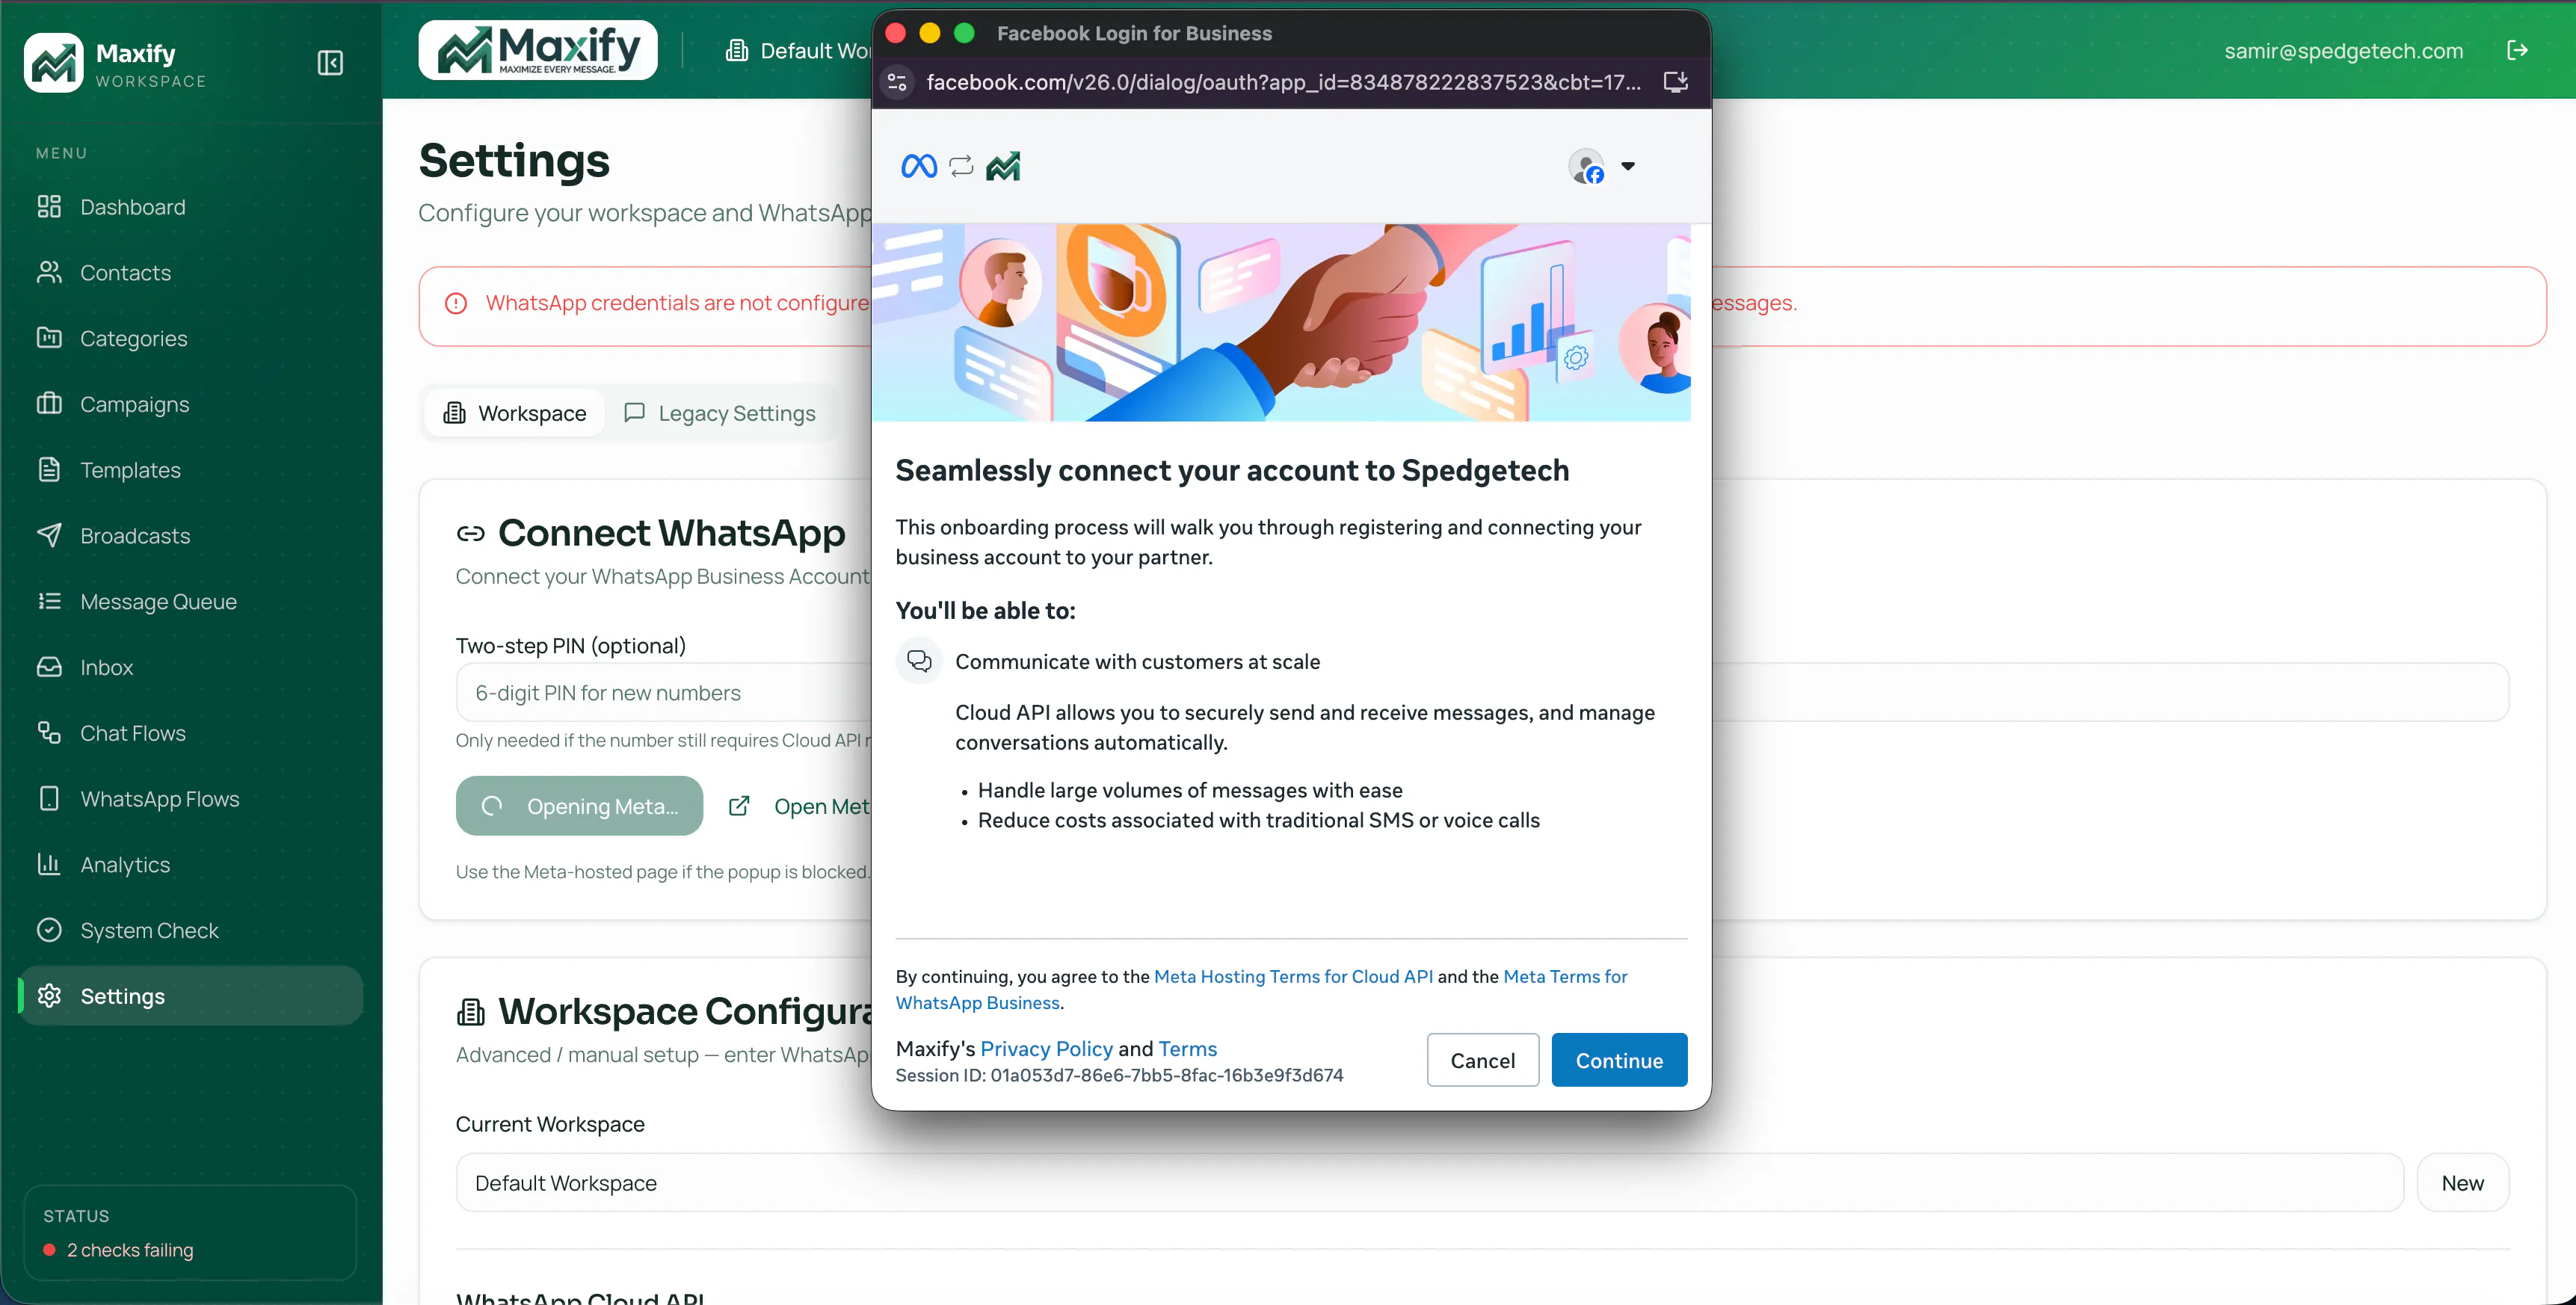The image size is (2576, 1305).
Task: Click the Inbox tray icon
Action: [49, 667]
